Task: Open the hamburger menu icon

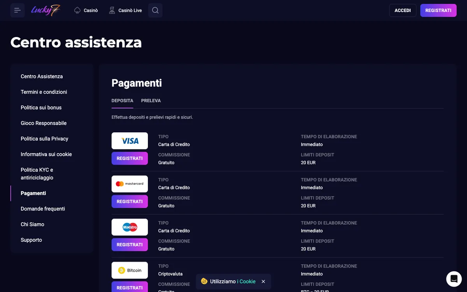Action: (x=18, y=11)
